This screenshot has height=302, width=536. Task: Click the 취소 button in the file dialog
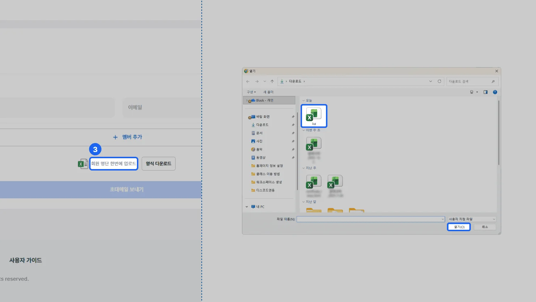point(485,227)
